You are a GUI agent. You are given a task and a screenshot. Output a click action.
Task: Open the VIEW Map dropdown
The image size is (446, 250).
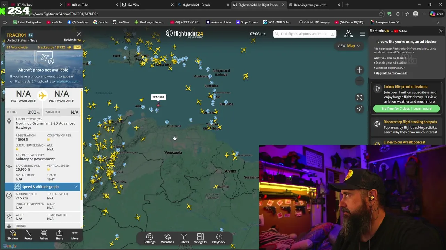pyautogui.click(x=349, y=46)
